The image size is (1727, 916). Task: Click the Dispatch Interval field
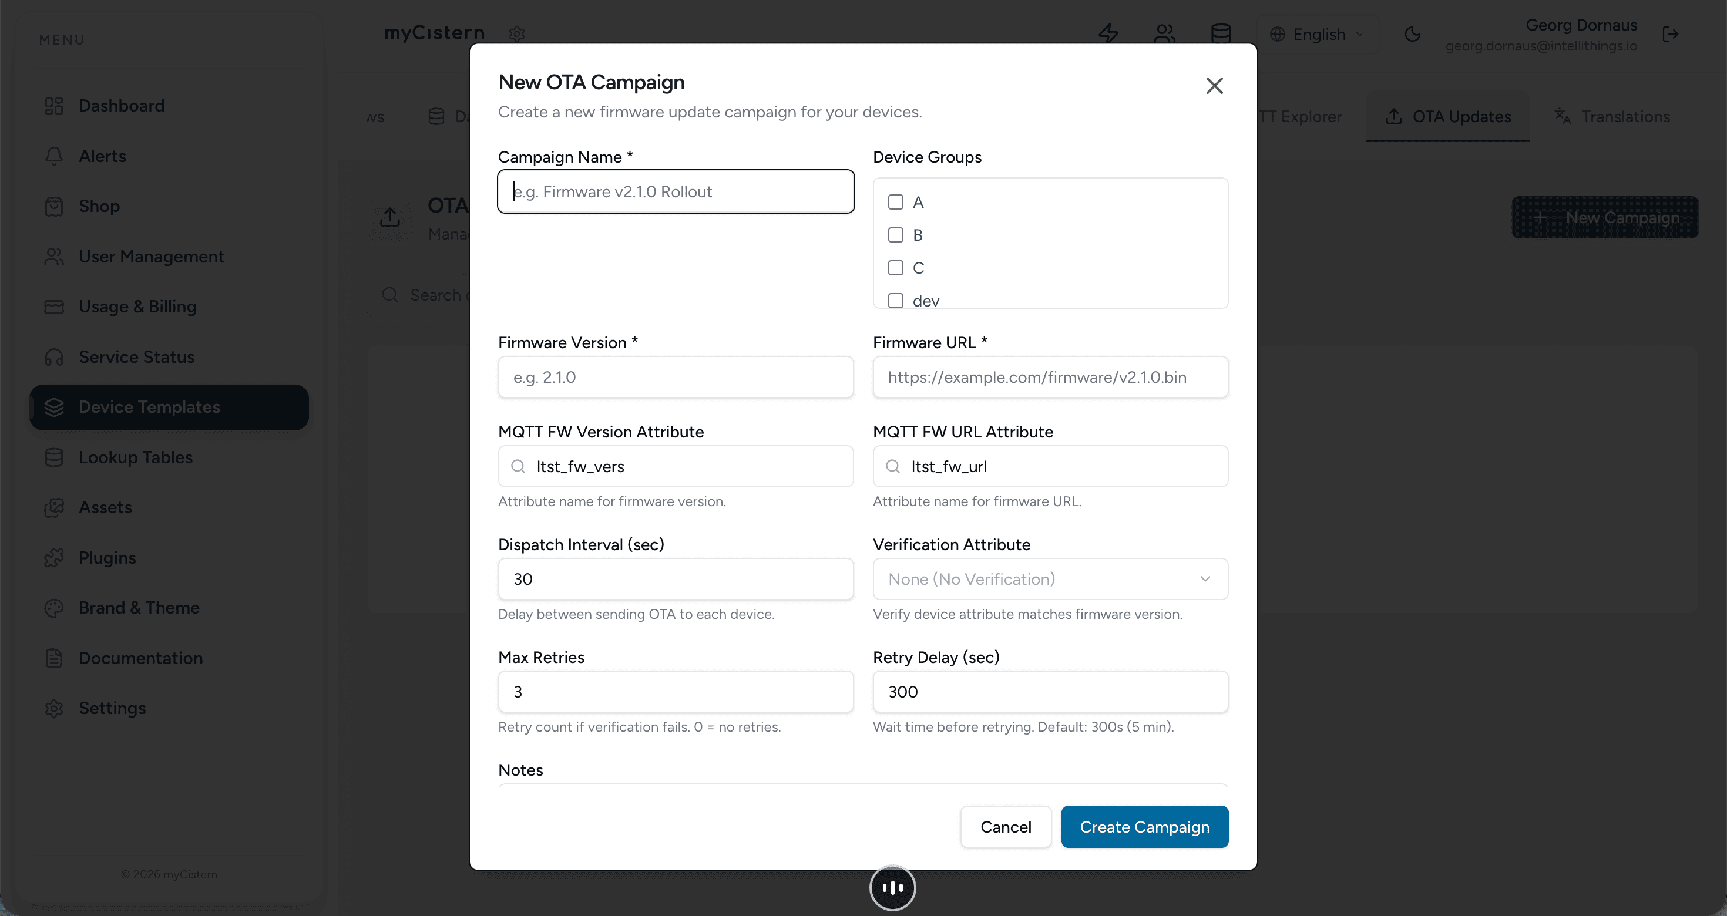[675, 579]
